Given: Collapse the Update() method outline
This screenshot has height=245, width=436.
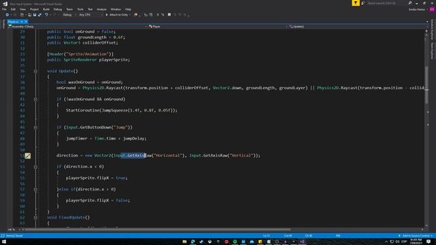Looking at the screenshot, I should [35, 71].
